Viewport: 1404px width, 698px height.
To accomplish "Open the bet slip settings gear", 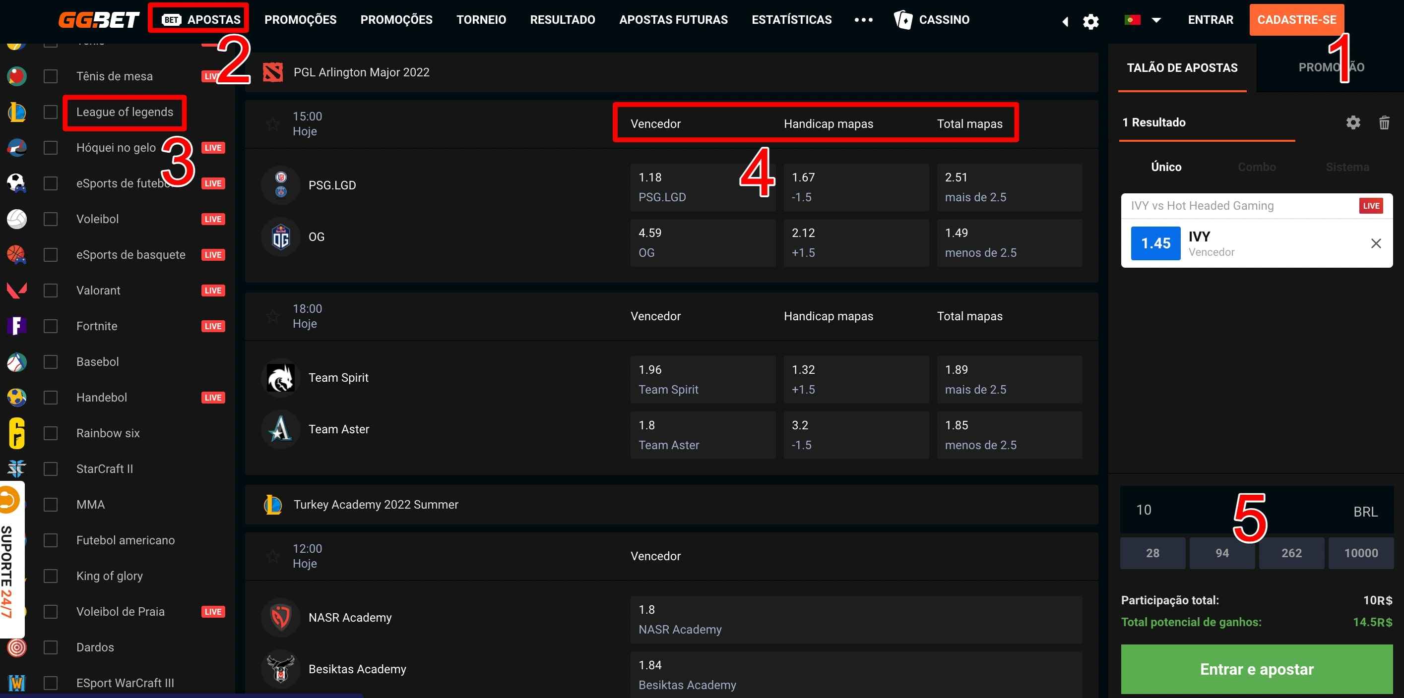I will tap(1353, 122).
